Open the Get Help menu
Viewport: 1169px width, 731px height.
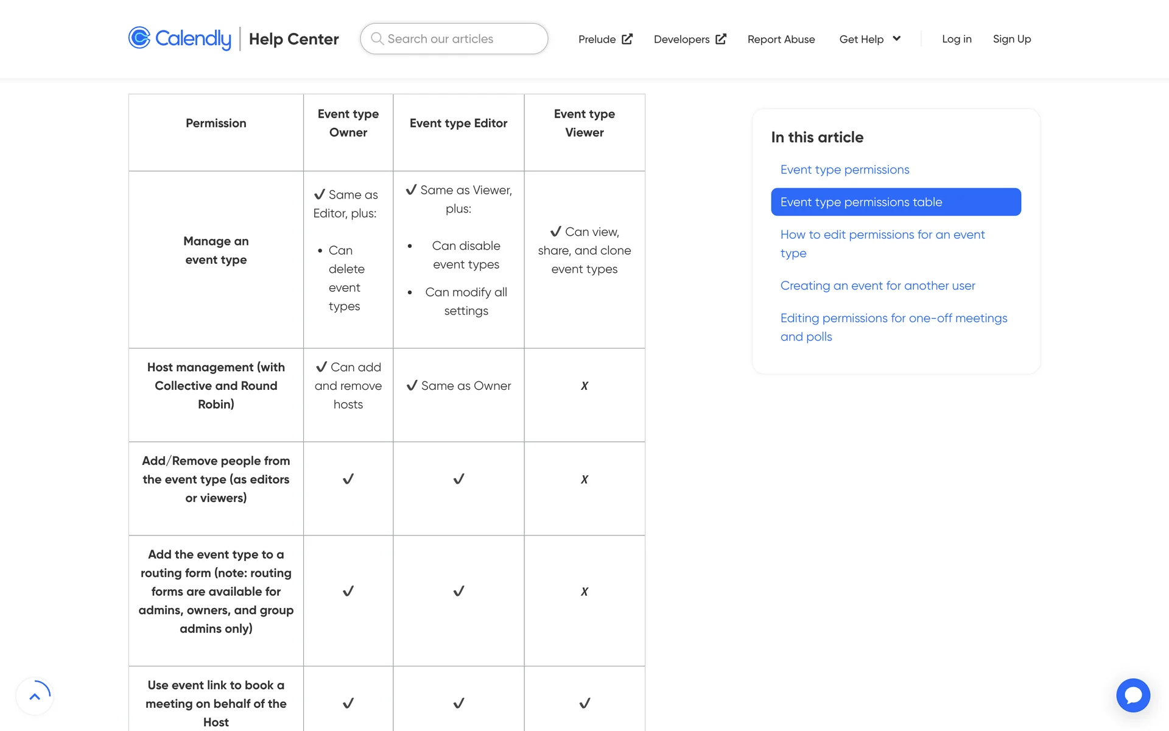pyautogui.click(x=861, y=39)
